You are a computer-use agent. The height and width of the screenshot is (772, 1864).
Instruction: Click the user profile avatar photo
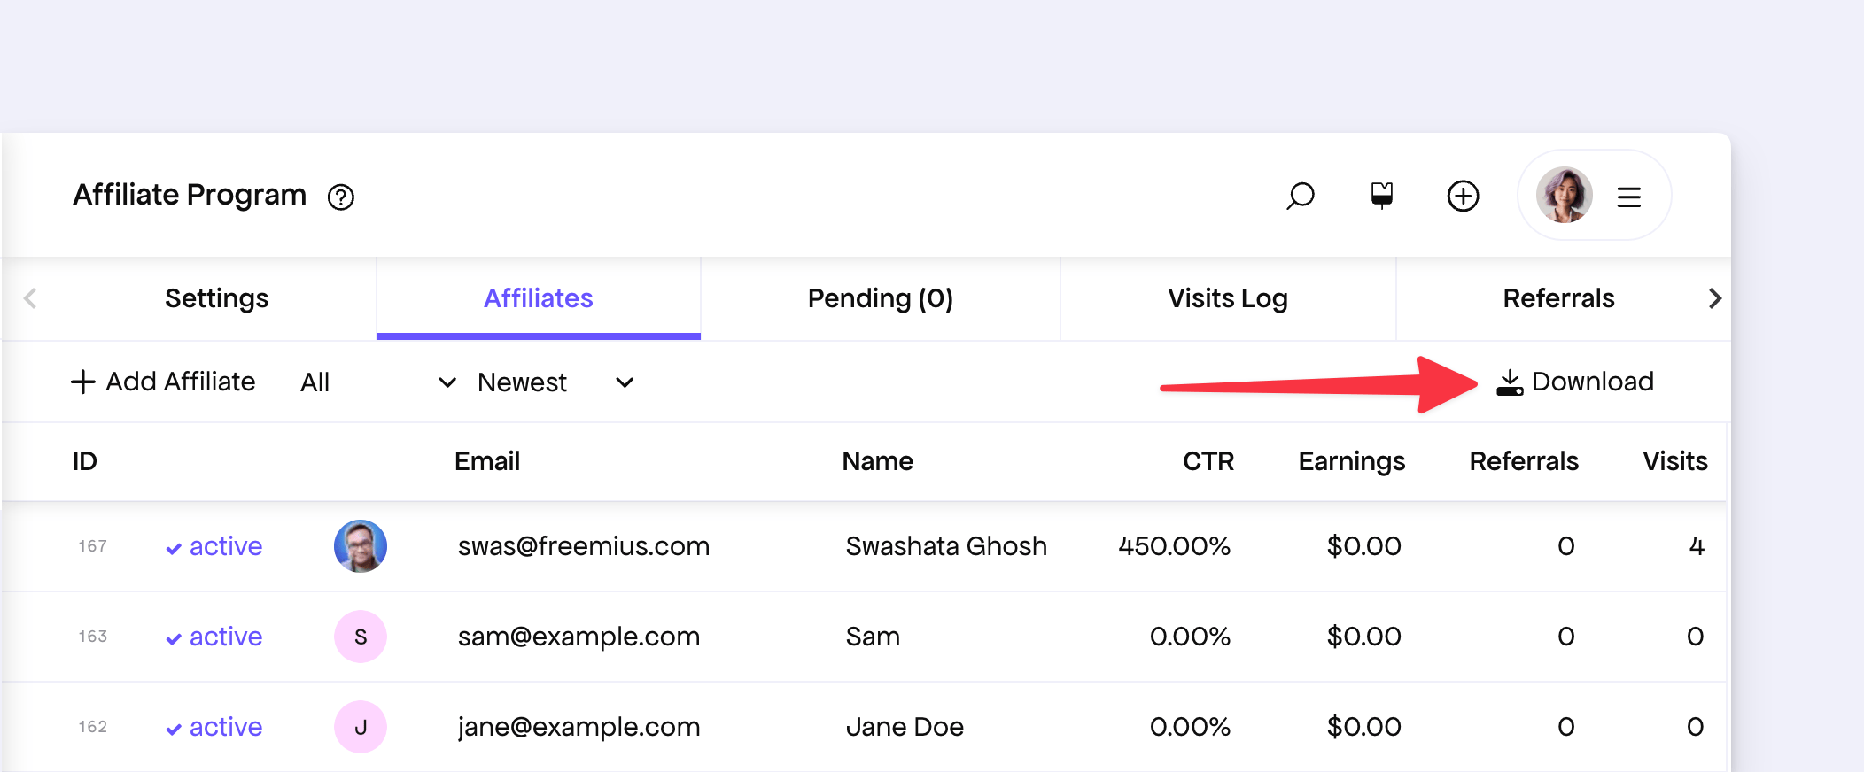[x=1564, y=196]
